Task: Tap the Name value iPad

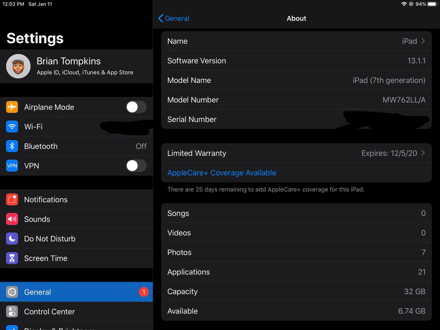Action: pos(409,41)
